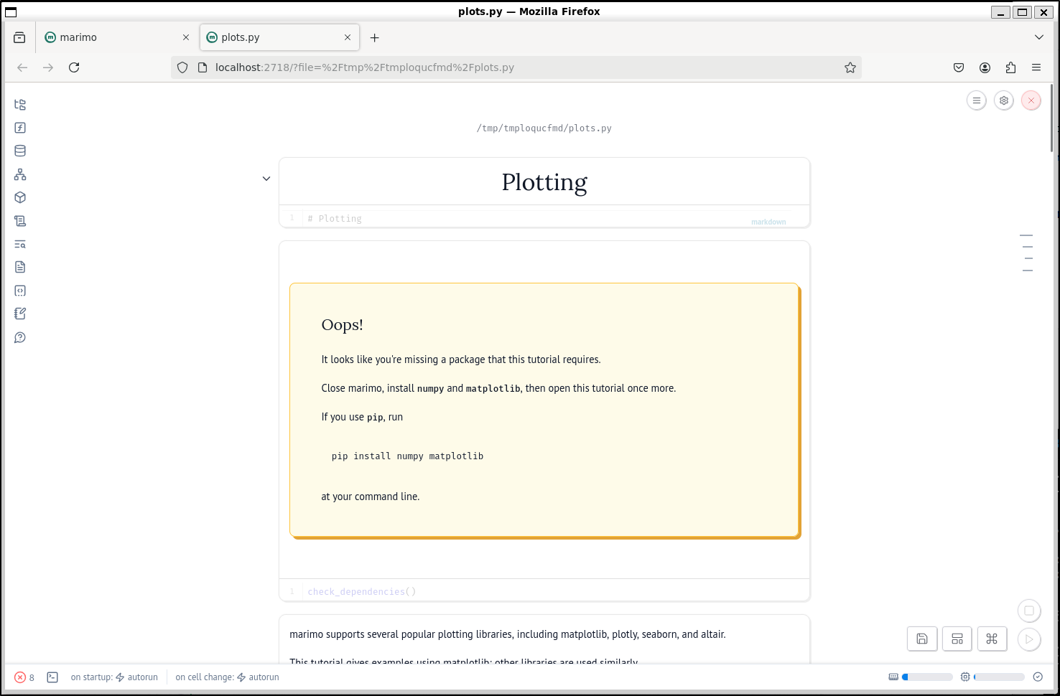Change on cell change autorun setting
This screenshot has width=1060, height=696.
pyautogui.click(x=228, y=677)
